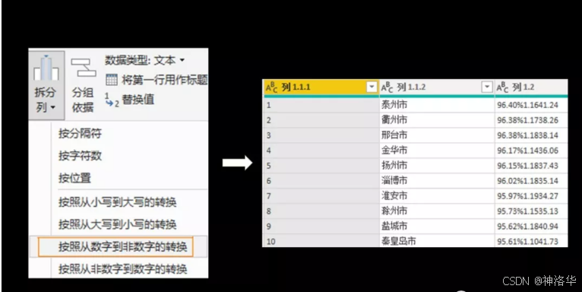Image resolution: width=582 pixels, height=292 pixels.
Task: Open the 拆分列 split column tool
Action: (46, 84)
